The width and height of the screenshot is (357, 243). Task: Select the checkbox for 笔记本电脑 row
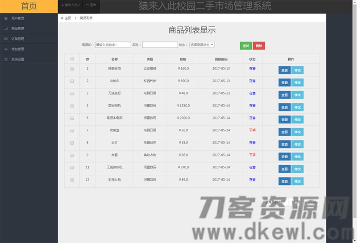coord(72,118)
